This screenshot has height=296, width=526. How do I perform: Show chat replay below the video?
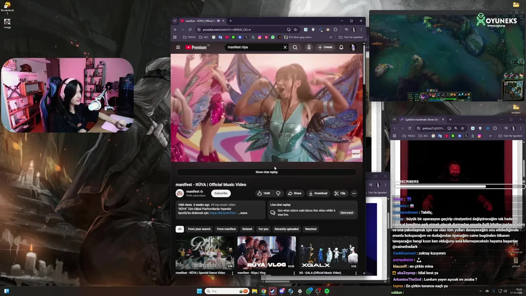(x=267, y=172)
